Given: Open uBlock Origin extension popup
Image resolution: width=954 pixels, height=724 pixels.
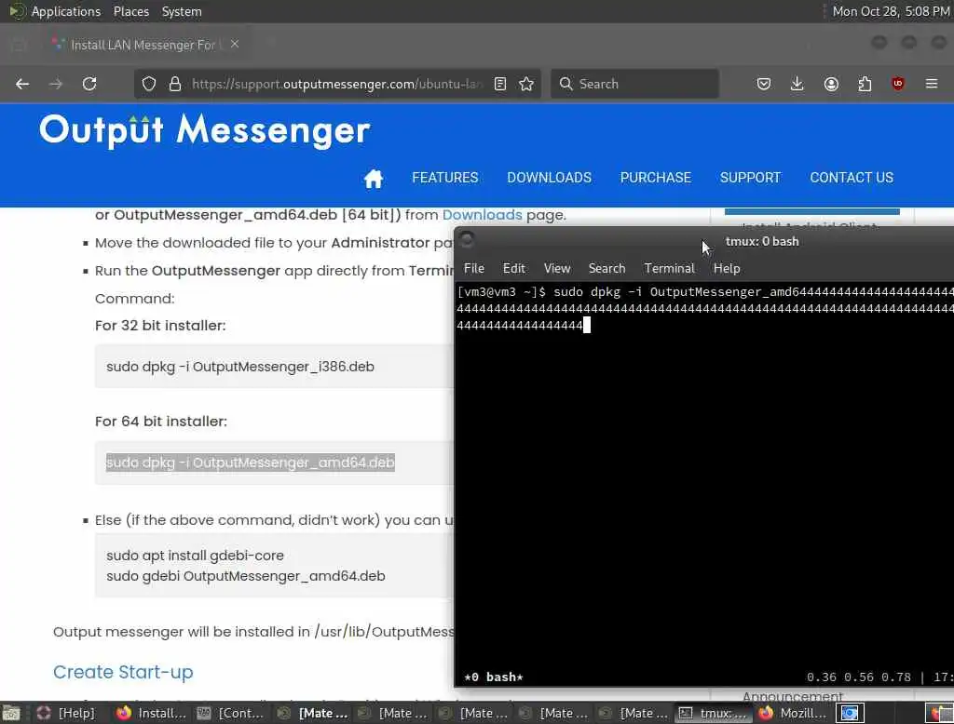Looking at the screenshot, I should [898, 84].
